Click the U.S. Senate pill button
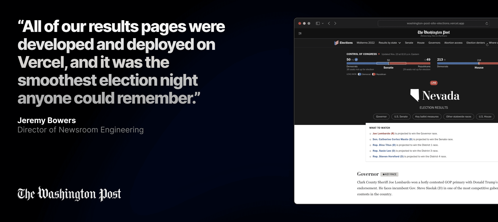This screenshot has width=498, height=222. [x=401, y=117]
